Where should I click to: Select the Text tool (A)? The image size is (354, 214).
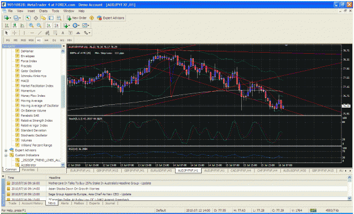(63, 33)
